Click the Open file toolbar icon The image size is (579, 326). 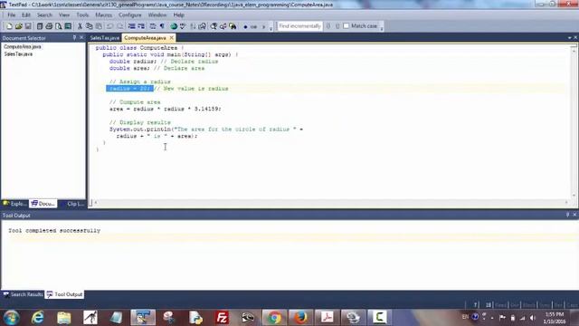[x=18, y=26]
